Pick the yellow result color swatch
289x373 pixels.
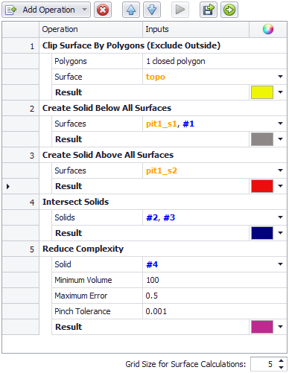(262, 92)
